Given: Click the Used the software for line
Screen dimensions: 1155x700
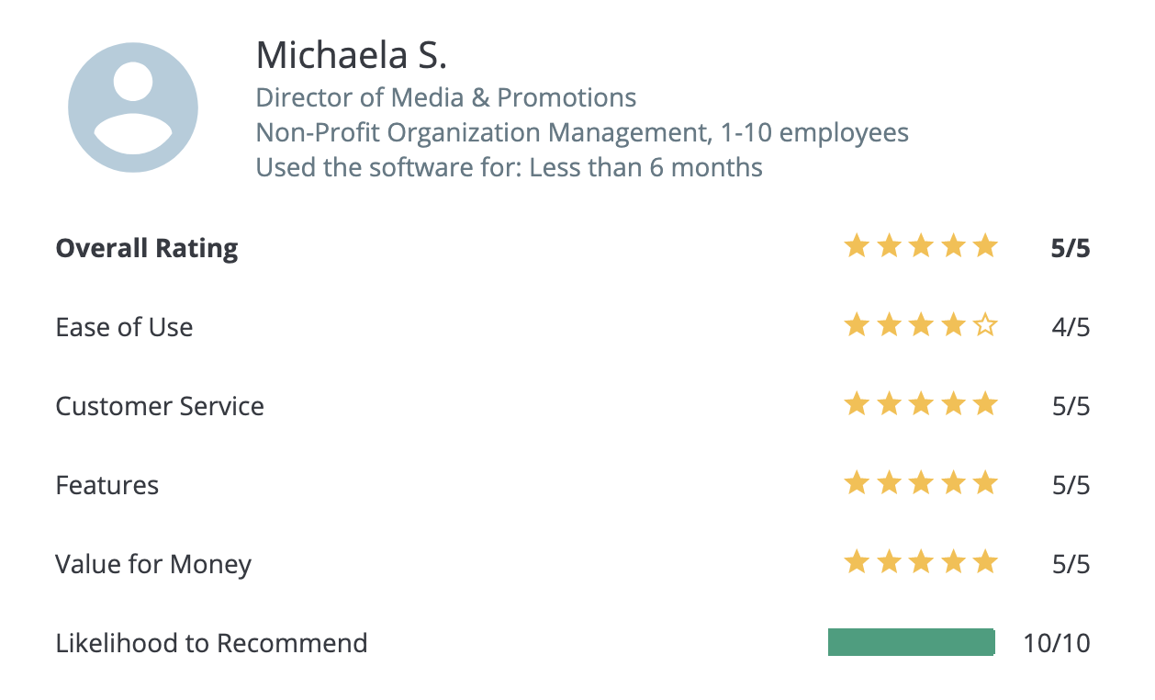Looking at the screenshot, I should [x=510, y=168].
